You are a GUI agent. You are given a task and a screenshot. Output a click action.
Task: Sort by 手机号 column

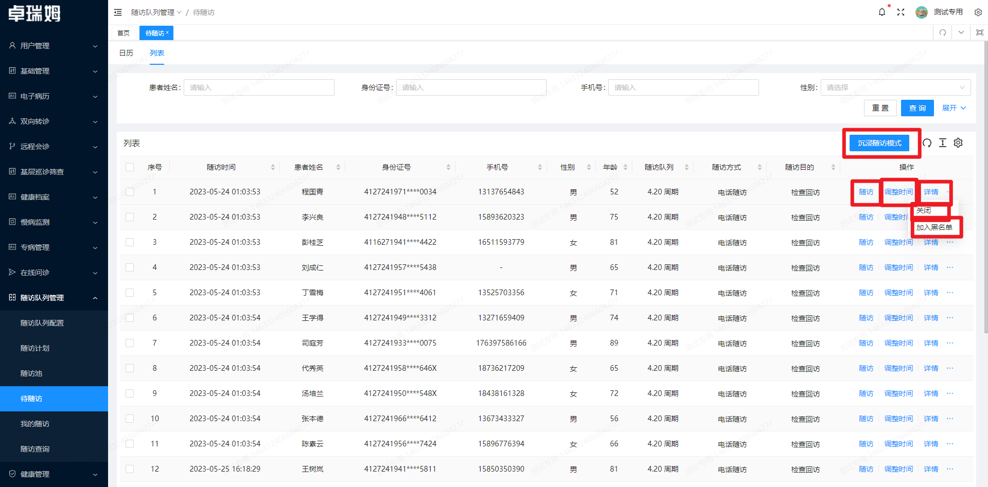click(x=540, y=167)
